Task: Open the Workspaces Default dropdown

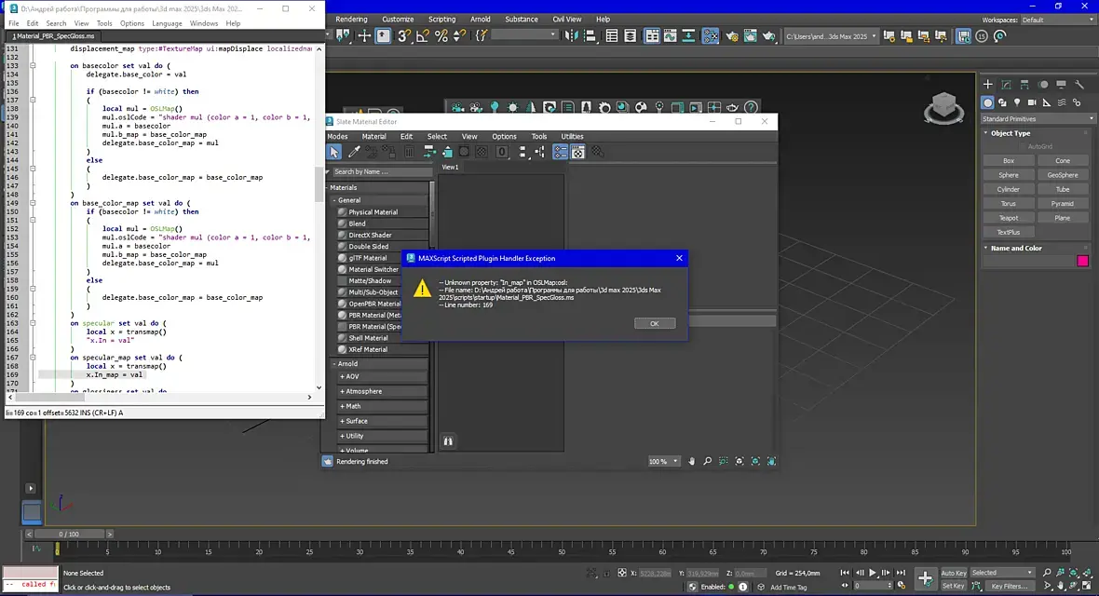Action: pyautogui.click(x=1055, y=20)
